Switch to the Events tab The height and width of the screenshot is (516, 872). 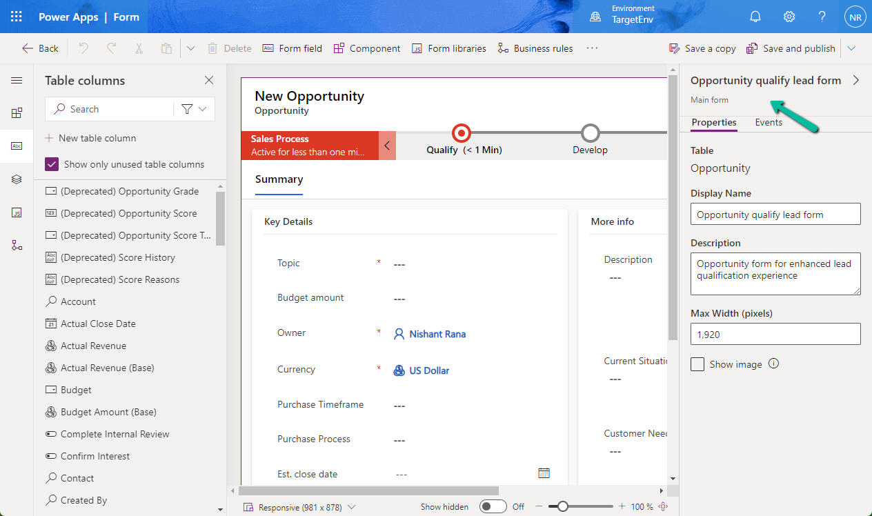point(769,122)
